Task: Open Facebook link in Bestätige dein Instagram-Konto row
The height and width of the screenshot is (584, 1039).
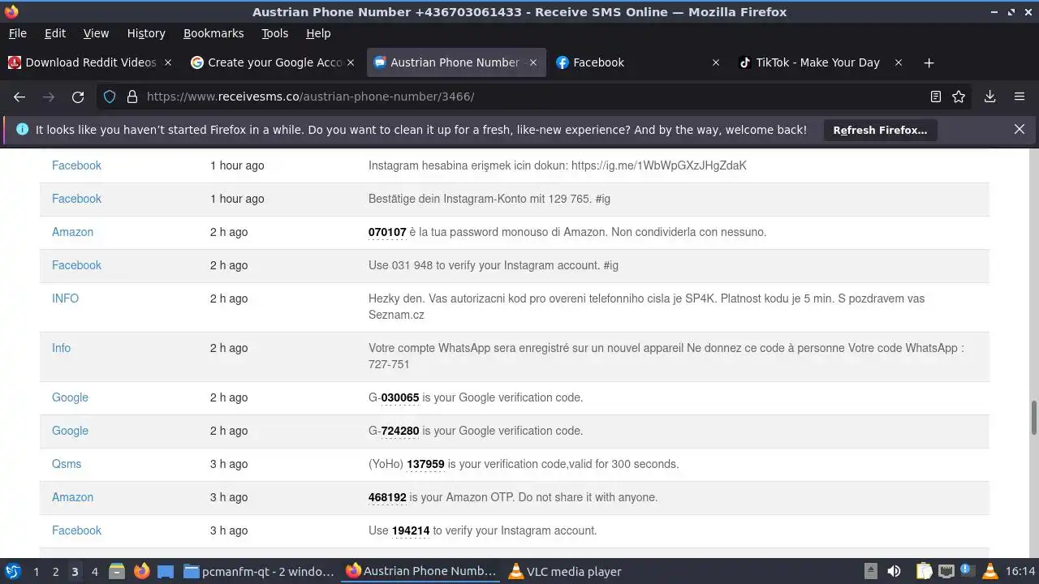Action: [x=76, y=199]
